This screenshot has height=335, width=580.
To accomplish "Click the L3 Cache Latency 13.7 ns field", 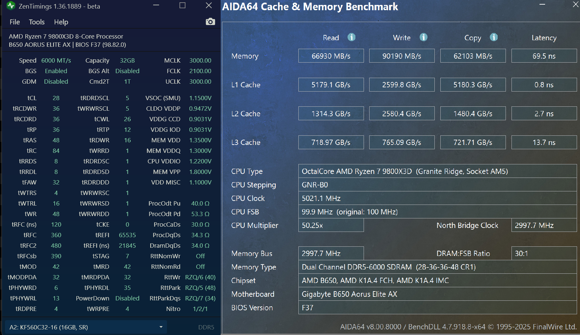I will point(544,142).
